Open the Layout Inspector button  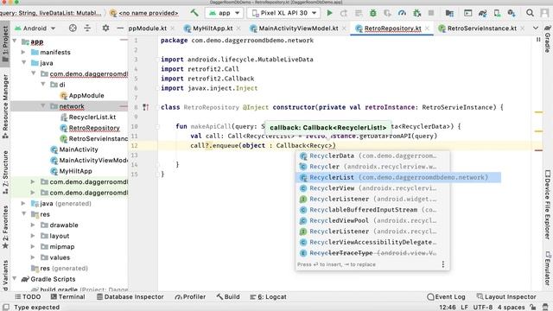click(506, 297)
